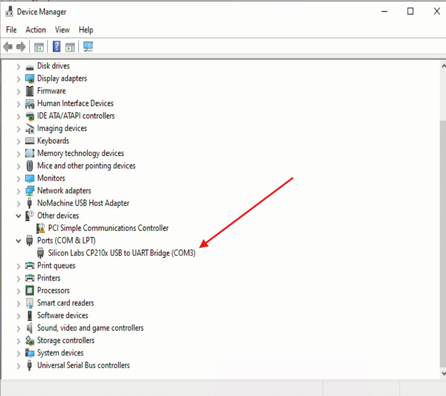Viewport: 446px width, 396px height.
Task: Select the Display adapters item
Action: click(x=62, y=79)
